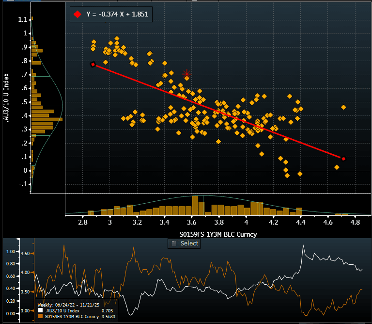Click the isolated rightmost orange point near 4.7
Image resolution: width=372 pixels, height=324 pixels.
(343, 107)
